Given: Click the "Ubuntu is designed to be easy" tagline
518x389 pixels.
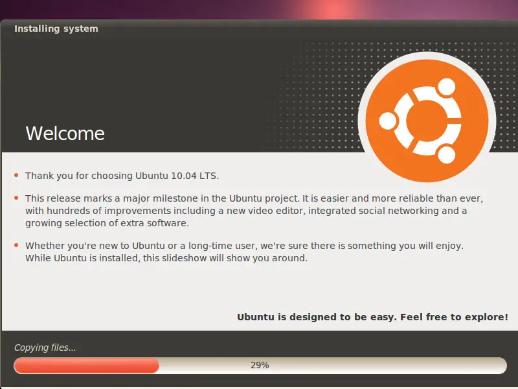Looking at the screenshot, I should point(373,317).
